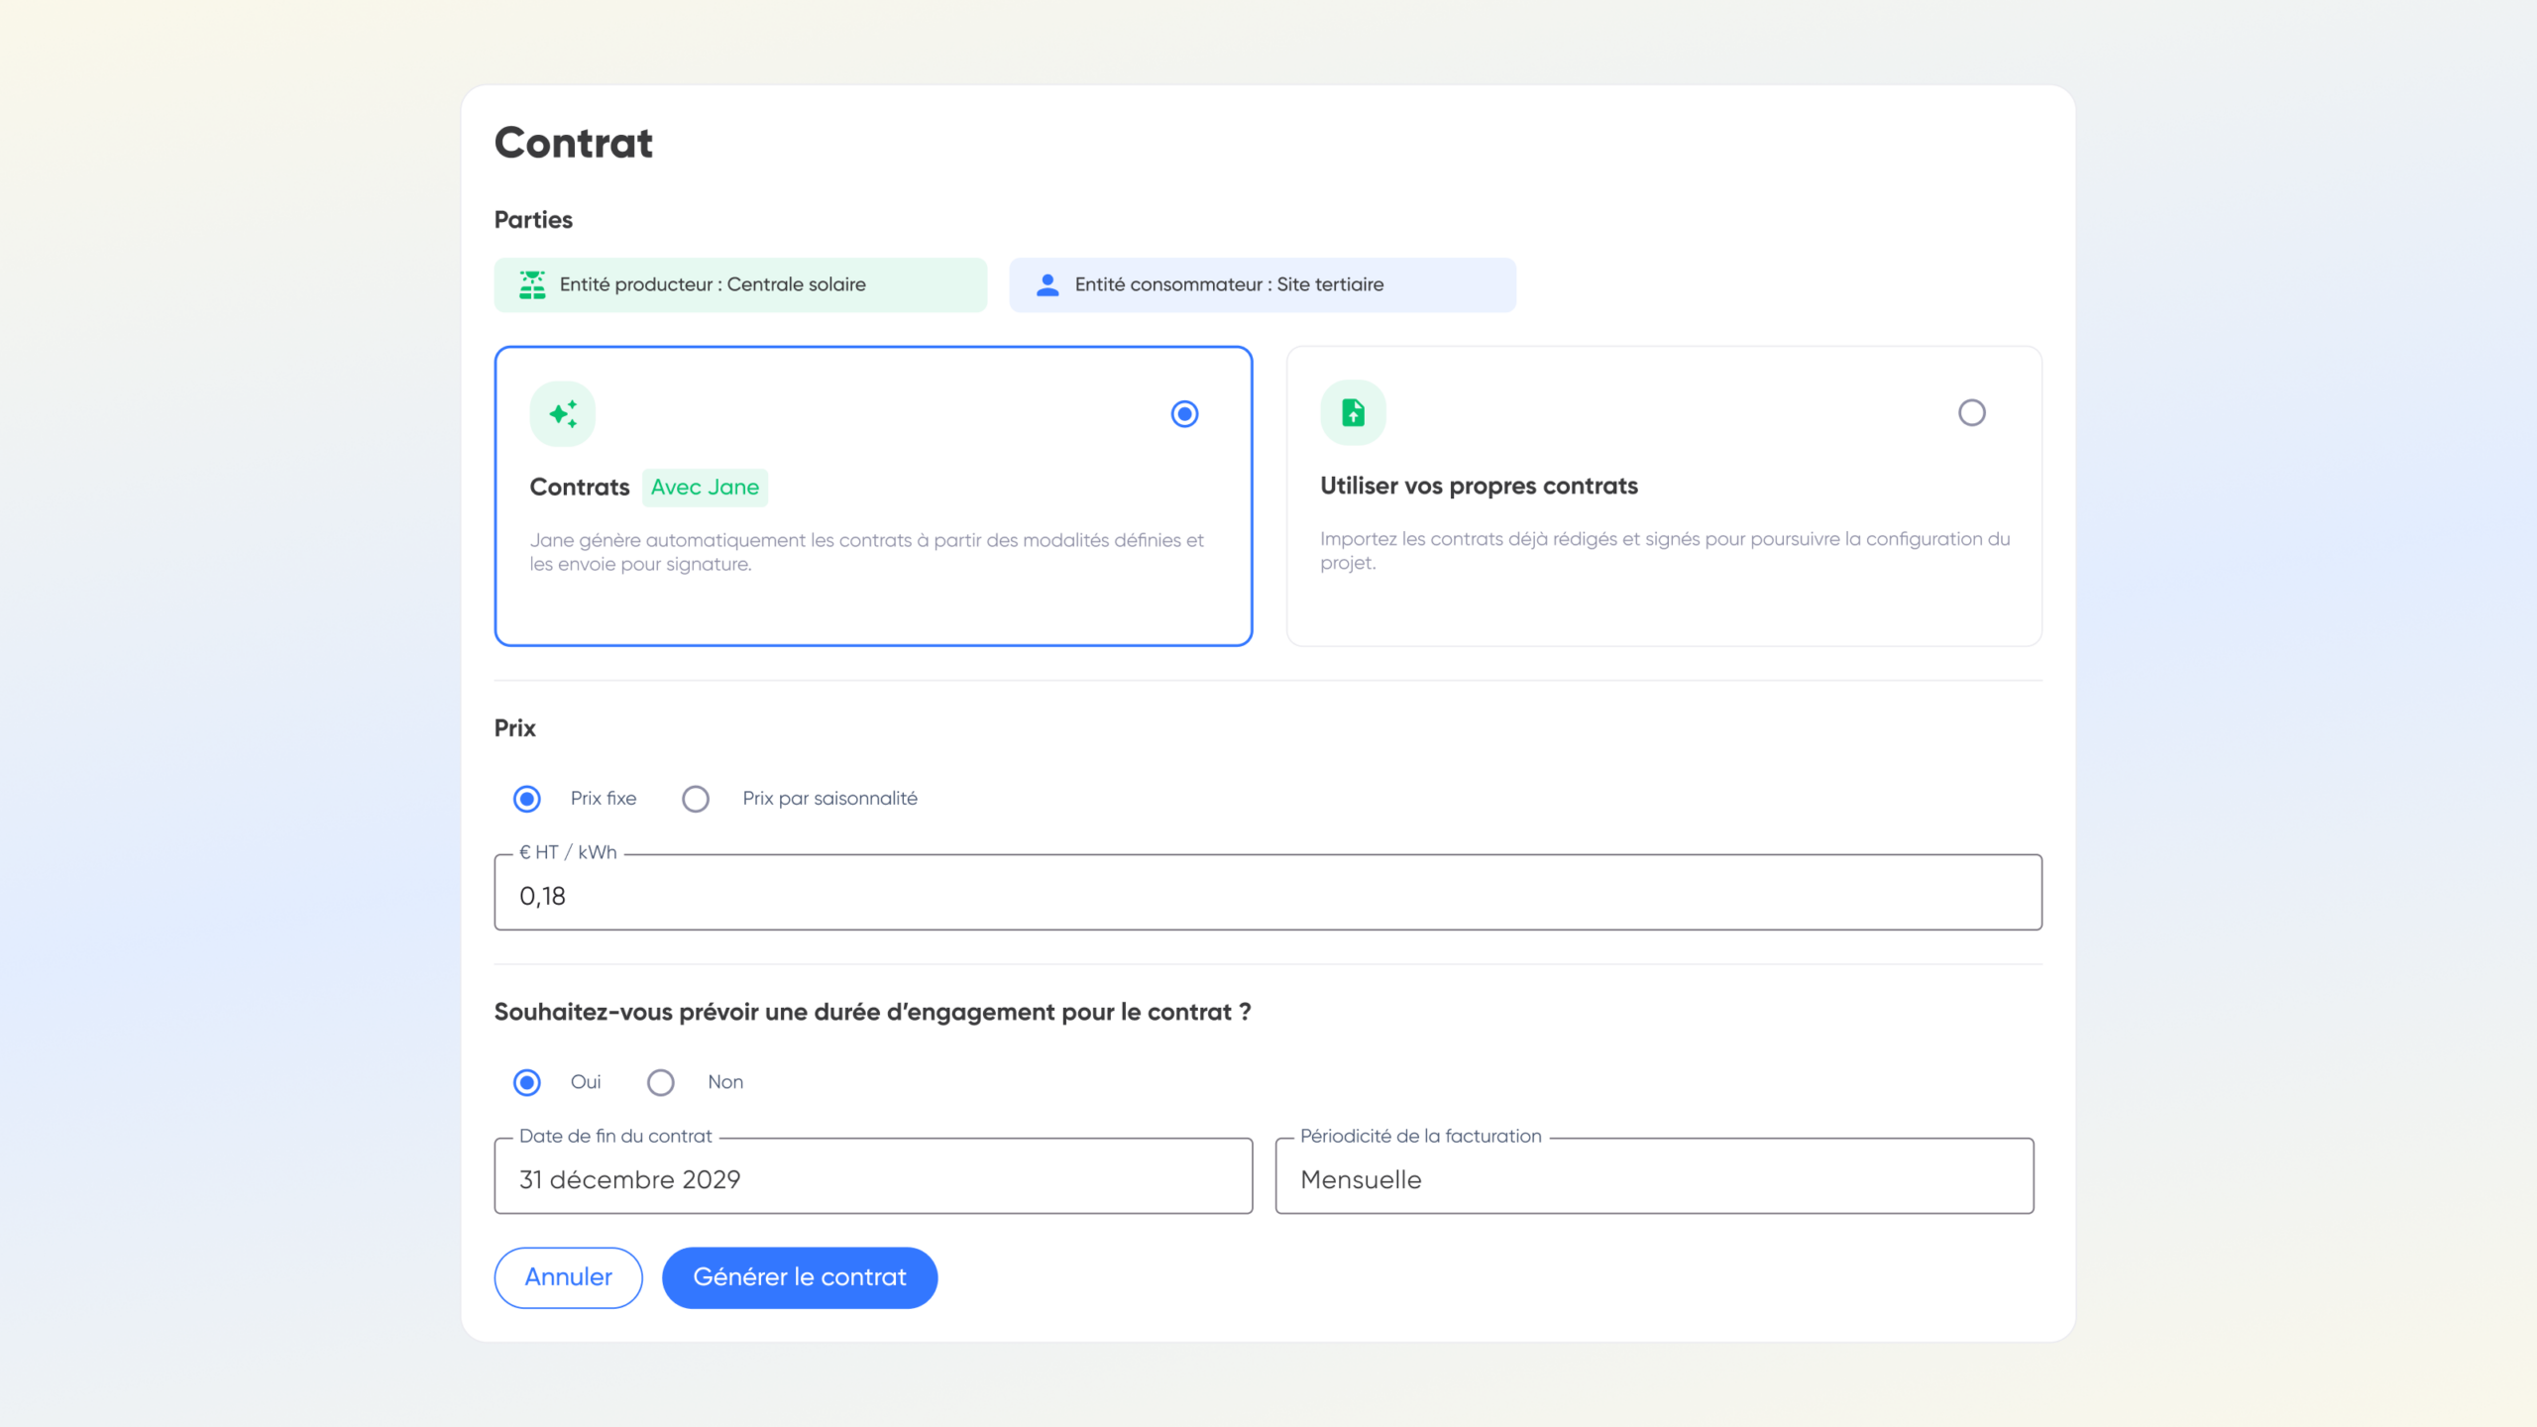Open the Date de fin du contrat field
2537x1427 pixels.
pyautogui.click(x=873, y=1175)
